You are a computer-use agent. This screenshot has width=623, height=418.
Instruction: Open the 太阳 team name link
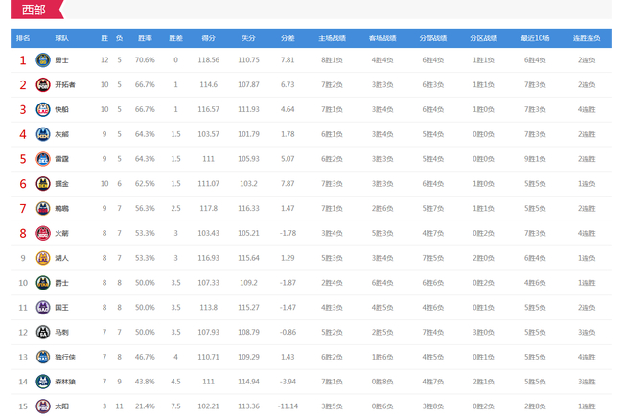click(x=61, y=406)
